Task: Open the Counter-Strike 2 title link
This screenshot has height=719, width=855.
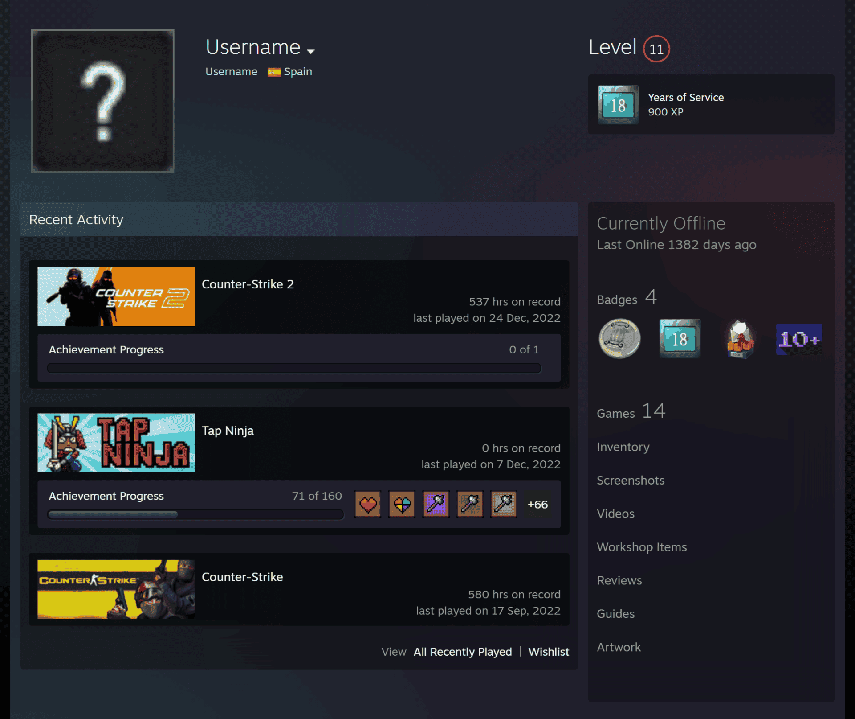Action: point(248,284)
